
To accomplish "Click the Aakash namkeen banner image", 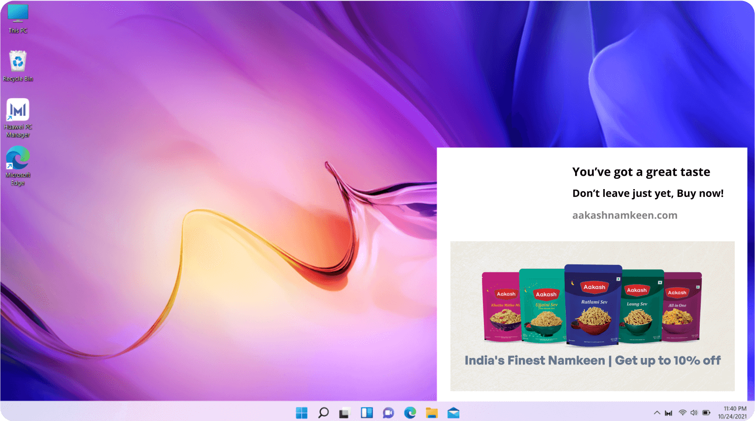I will (592, 316).
